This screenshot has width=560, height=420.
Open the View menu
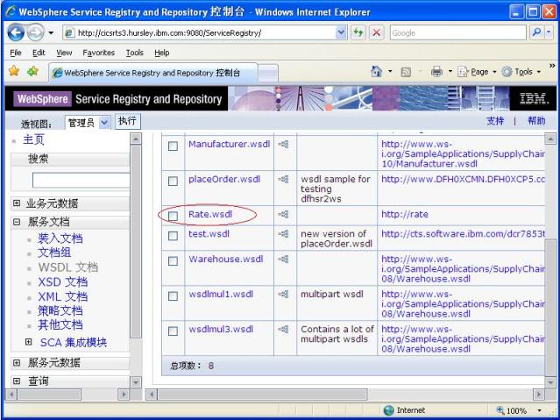coord(64,53)
